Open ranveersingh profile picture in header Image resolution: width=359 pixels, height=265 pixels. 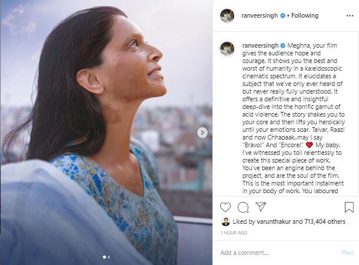point(227,15)
